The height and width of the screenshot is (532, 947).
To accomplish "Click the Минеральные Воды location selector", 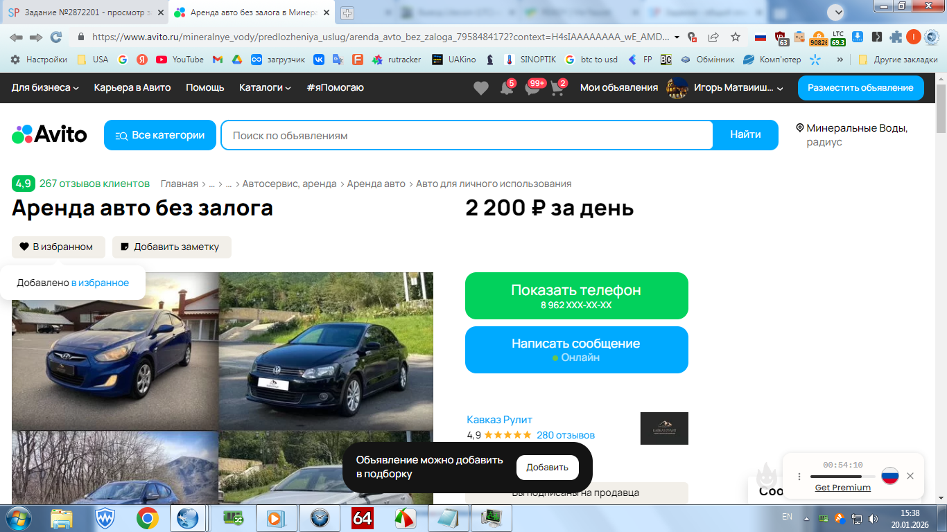I will 852,135.
